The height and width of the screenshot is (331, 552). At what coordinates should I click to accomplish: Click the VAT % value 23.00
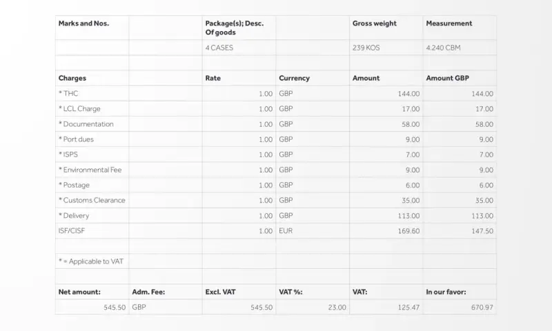[x=337, y=308]
